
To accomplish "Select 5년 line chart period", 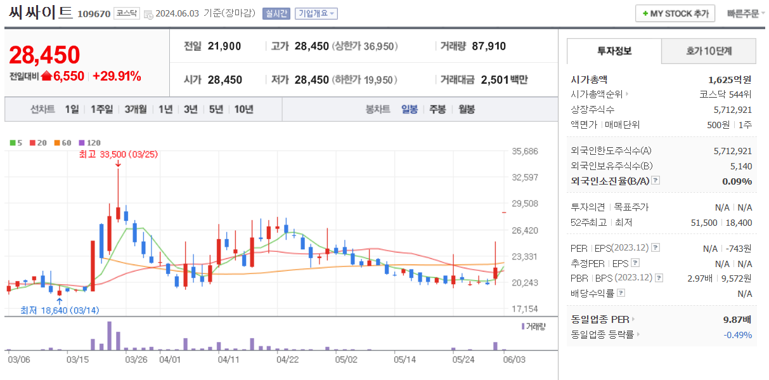I will 216,109.
